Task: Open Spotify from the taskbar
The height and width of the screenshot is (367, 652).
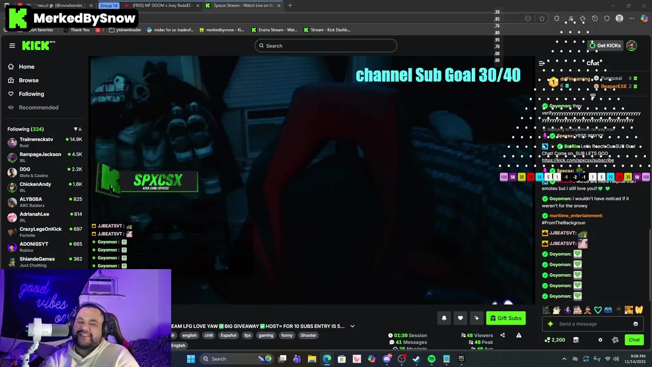Action: tap(431, 359)
